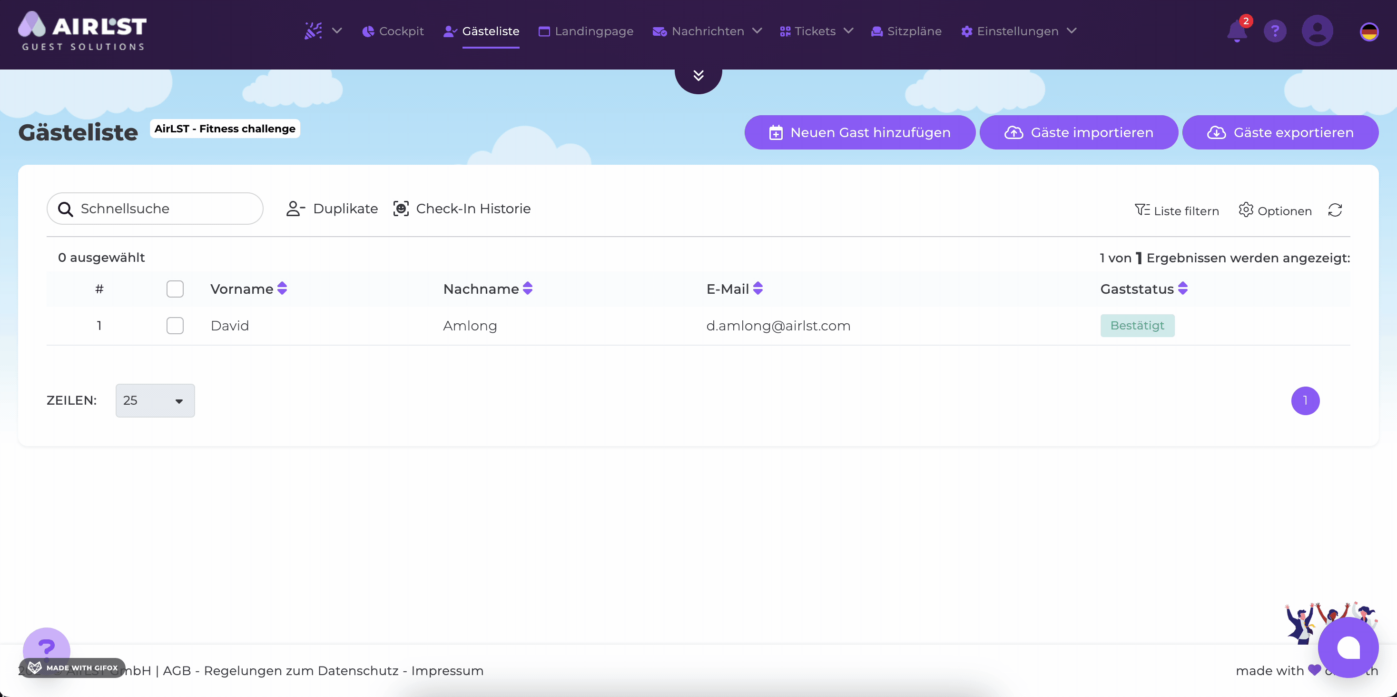Click the first name David in the table
Viewport: 1397px width, 697px height.
[x=230, y=326]
